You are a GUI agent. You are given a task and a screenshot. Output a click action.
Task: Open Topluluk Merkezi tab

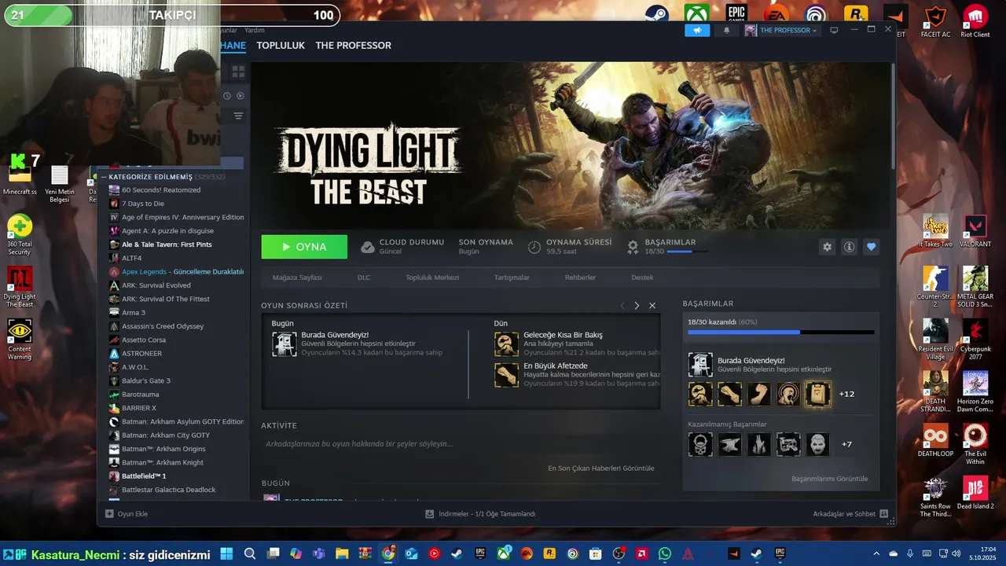point(432,277)
